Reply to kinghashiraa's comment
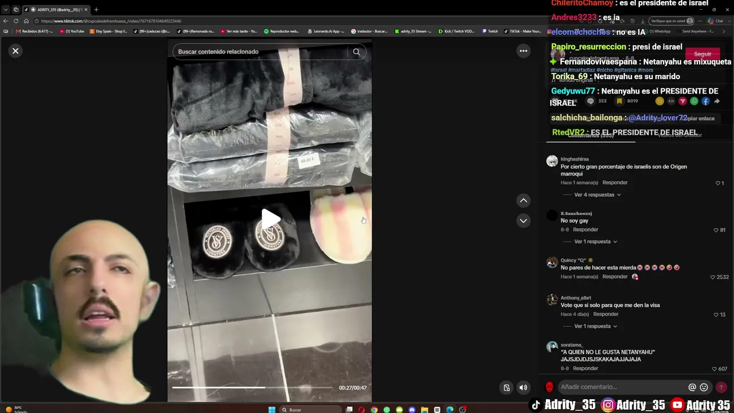The height and width of the screenshot is (413, 734). pos(615,183)
